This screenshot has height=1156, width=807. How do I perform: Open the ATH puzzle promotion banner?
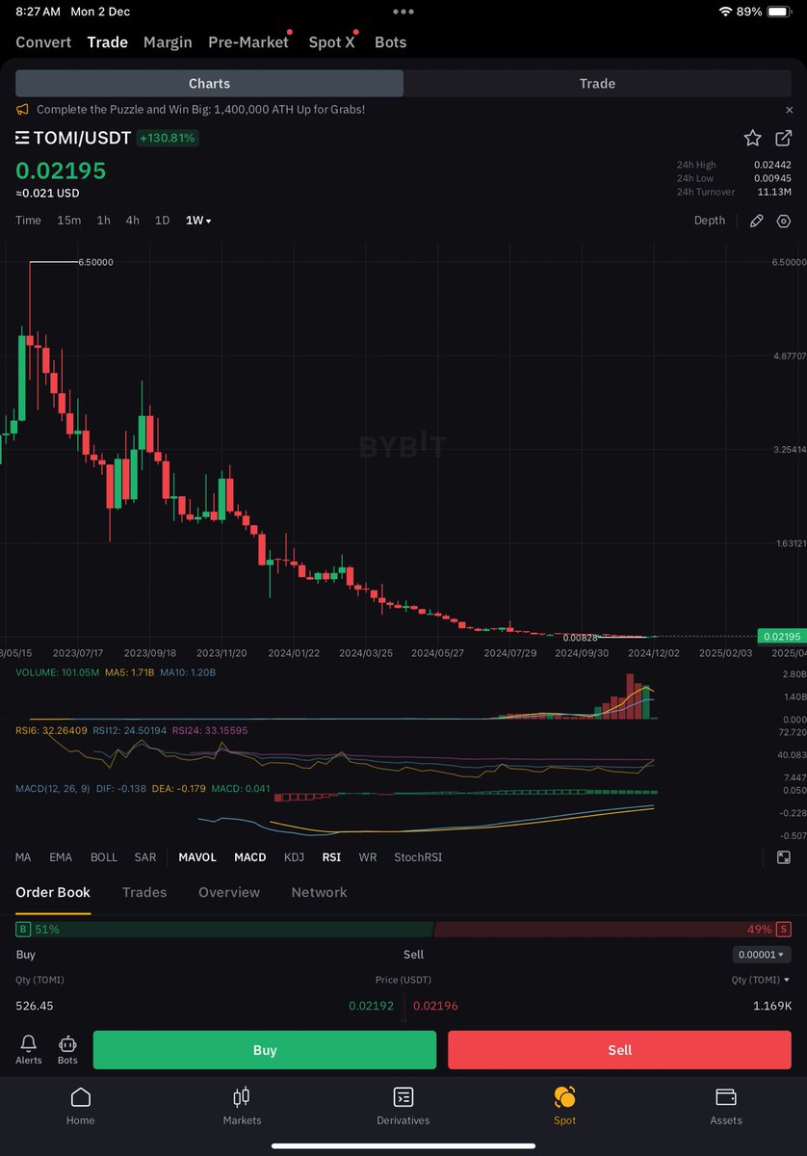tap(200, 110)
